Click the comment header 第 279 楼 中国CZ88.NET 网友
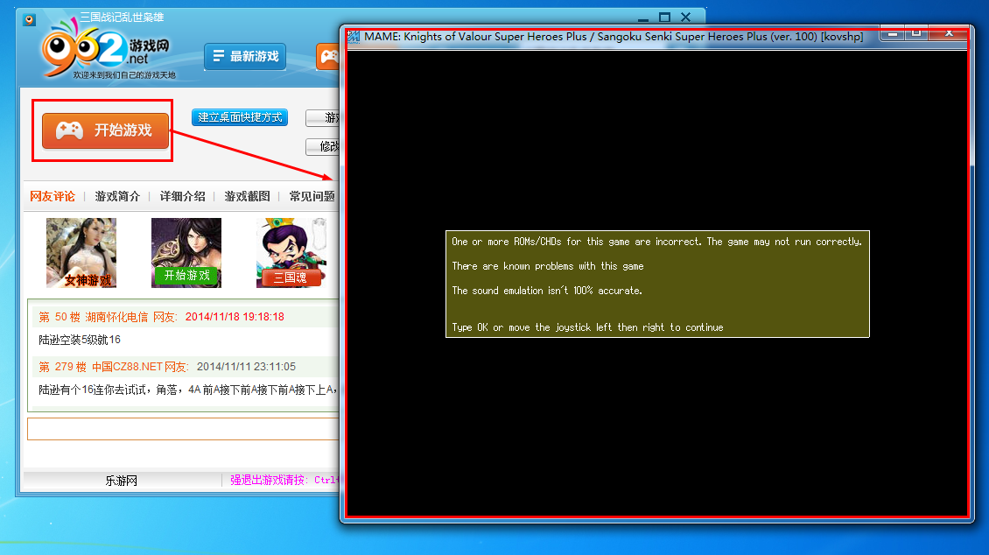 (113, 367)
